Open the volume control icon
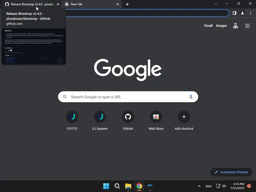 tap(224, 186)
